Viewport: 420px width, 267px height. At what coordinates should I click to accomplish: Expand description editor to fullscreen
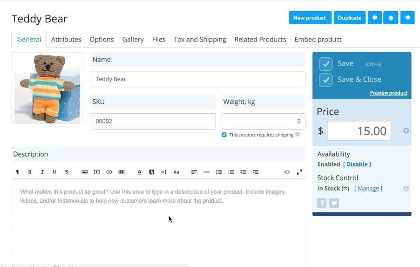pos(299,172)
